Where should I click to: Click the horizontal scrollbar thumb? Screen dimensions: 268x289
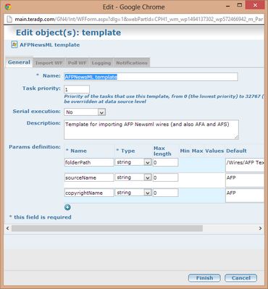click(107, 228)
